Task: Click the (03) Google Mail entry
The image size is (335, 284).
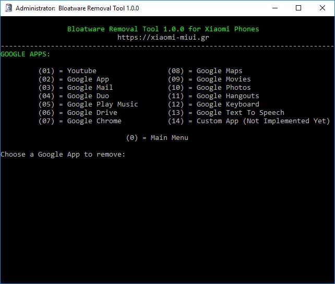Action: (76, 88)
